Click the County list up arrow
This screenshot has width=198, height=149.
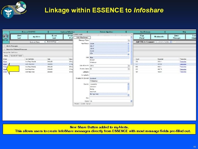click(128, 84)
